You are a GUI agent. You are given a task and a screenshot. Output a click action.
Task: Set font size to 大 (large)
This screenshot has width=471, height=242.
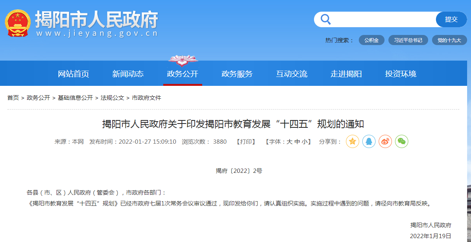tap(289, 142)
